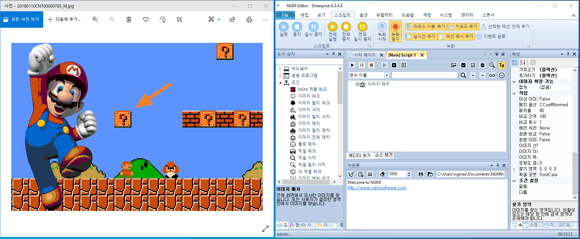This screenshot has width=580, height=239.
Task: Click the magnifier zoom icon in script toolbar
Action: click(492, 65)
